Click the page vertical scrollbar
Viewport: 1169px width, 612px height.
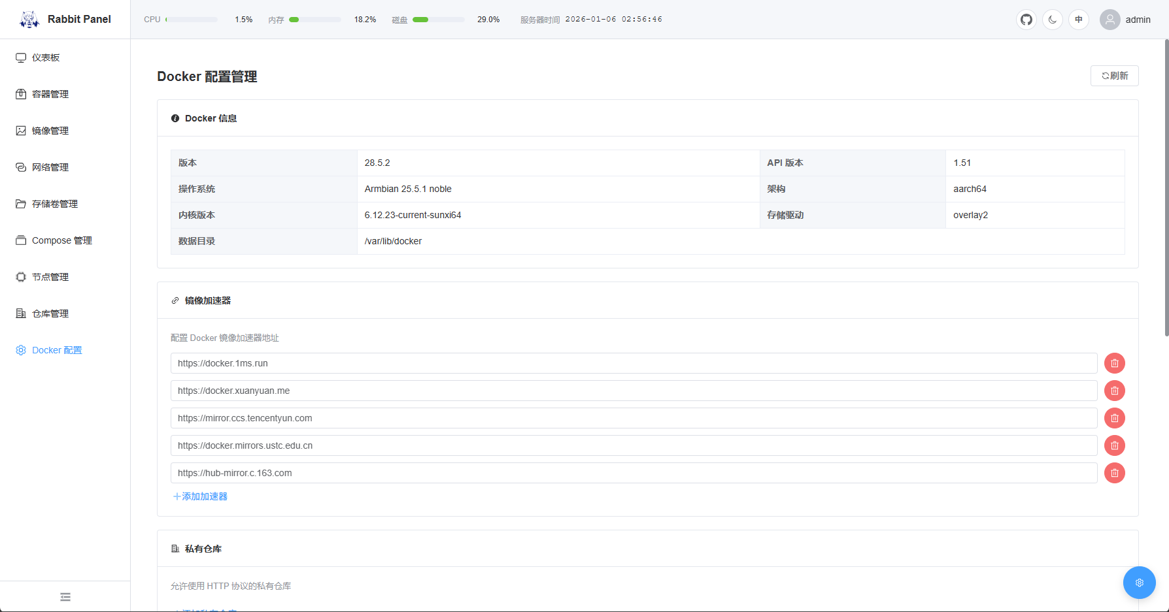pyautogui.click(x=1166, y=187)
